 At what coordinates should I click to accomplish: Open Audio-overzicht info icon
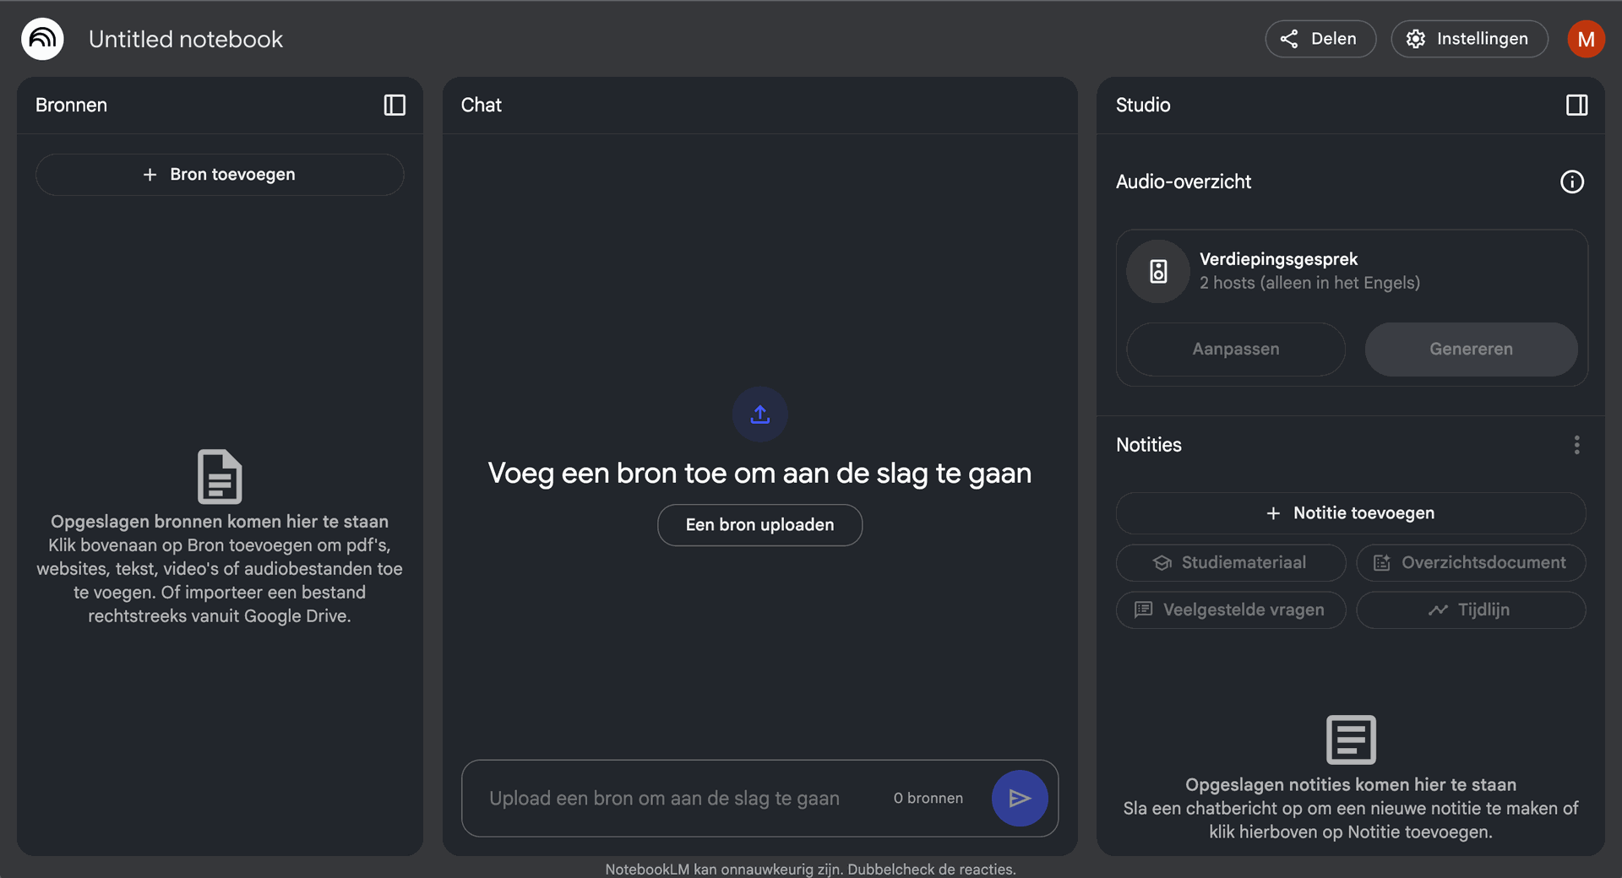tap(1571, 182)
